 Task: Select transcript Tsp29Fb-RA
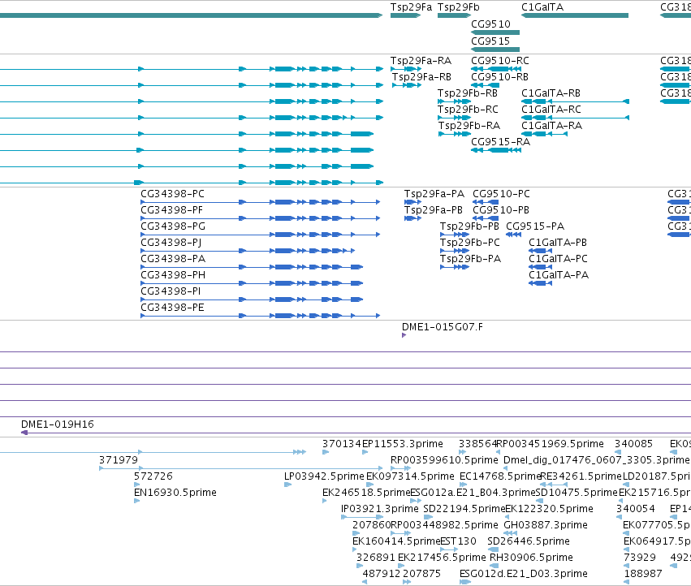pos(469,126)
